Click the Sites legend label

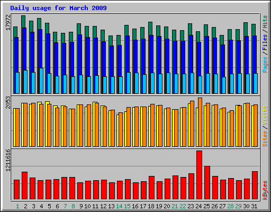265,139
